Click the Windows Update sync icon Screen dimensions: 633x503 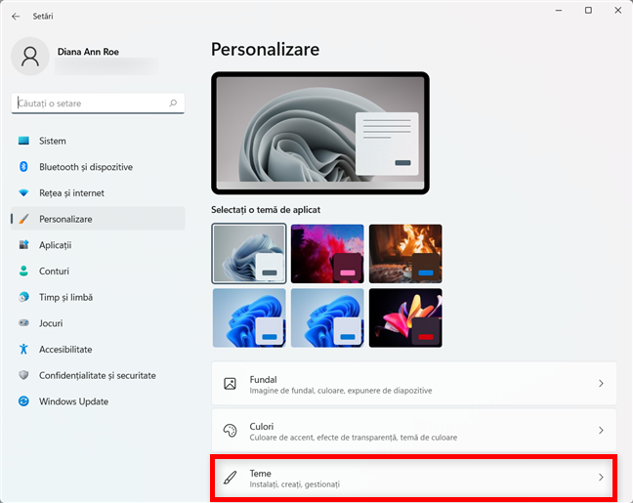(23, 401)
